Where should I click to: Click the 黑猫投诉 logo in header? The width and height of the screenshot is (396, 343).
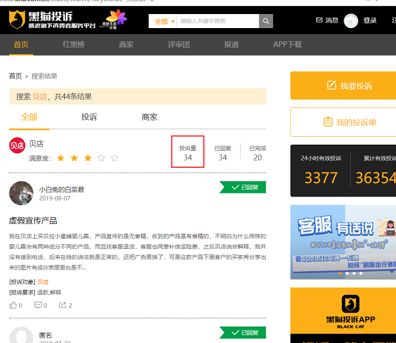52,20
